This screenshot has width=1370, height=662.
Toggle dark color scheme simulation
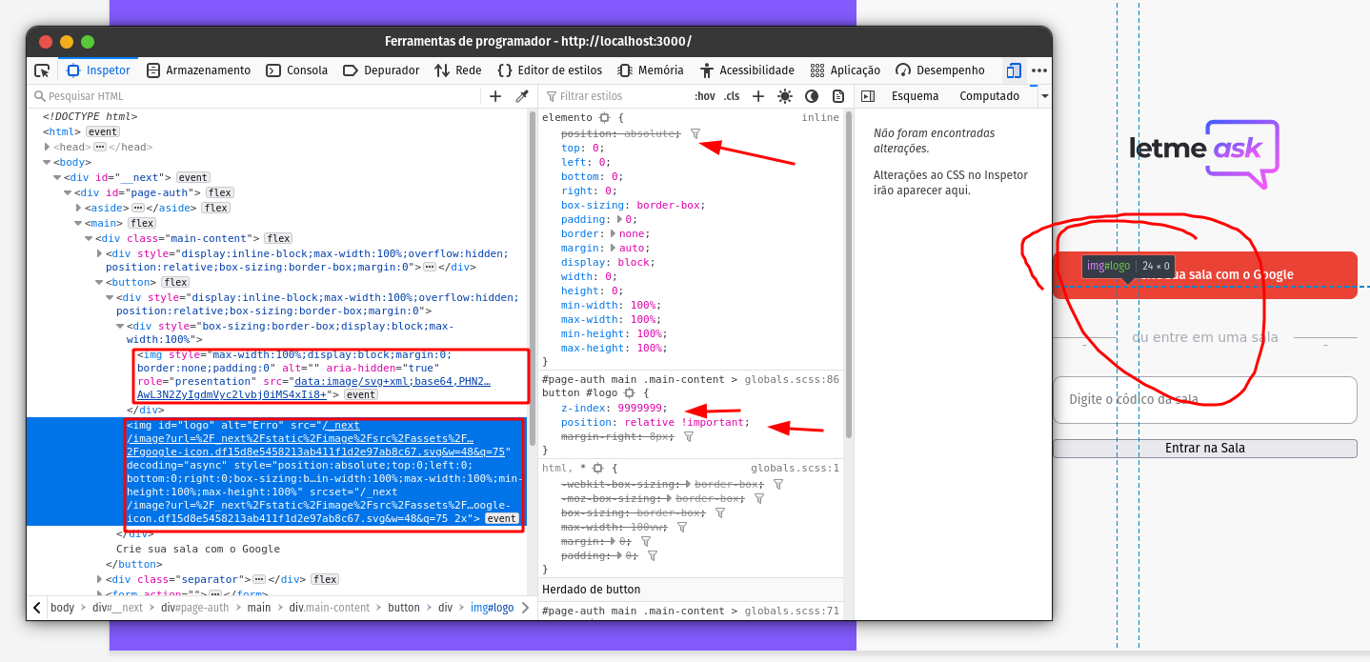pyautogui.click(x=811, y=96)
